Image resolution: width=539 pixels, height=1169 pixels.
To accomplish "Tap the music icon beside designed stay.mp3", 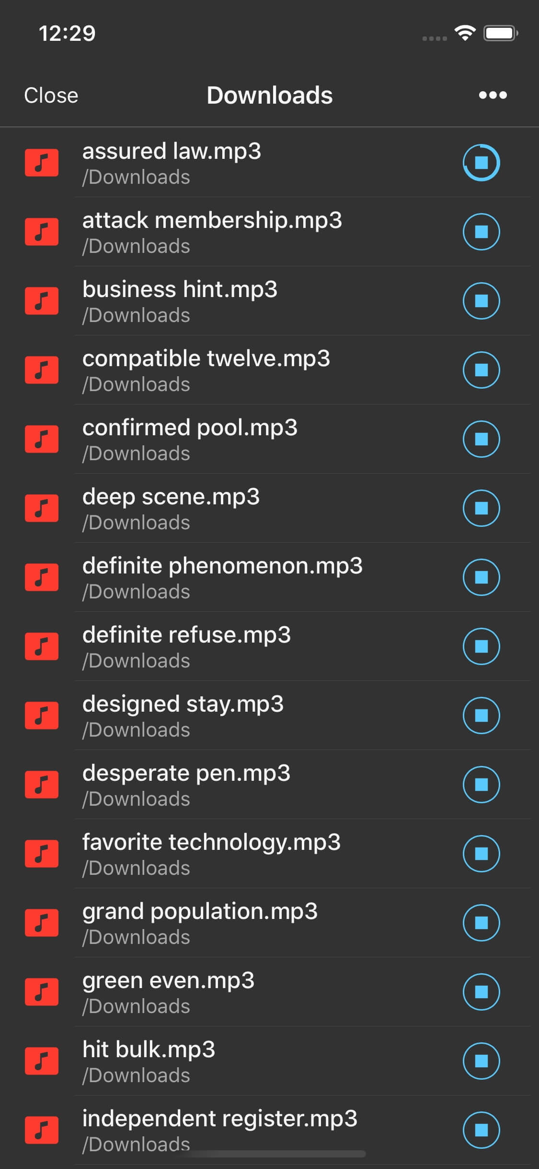I will point(42,716).
